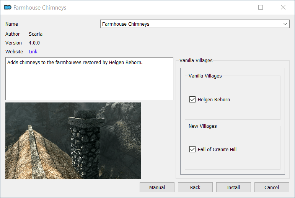Go Back to previous installer step
The image size is (295, 198).
(x=195, y=187)
